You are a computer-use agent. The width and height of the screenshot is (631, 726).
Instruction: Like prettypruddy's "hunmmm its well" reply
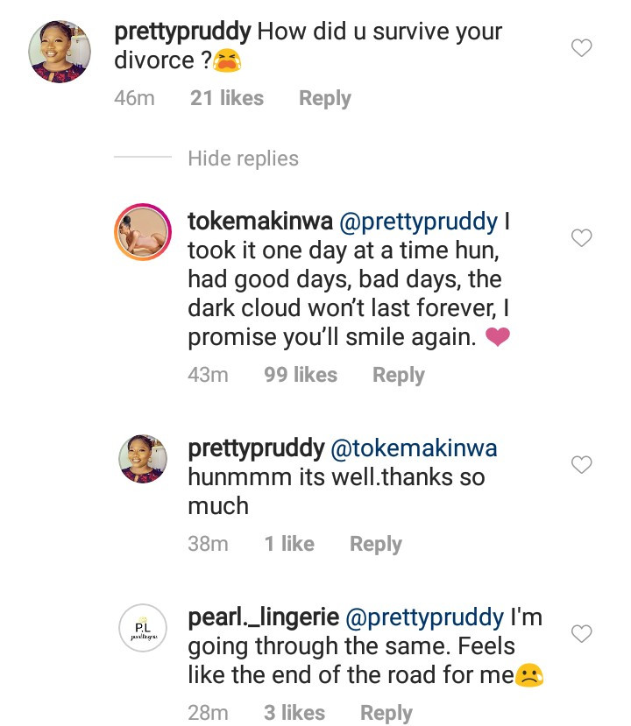click(x=582, y=464)
